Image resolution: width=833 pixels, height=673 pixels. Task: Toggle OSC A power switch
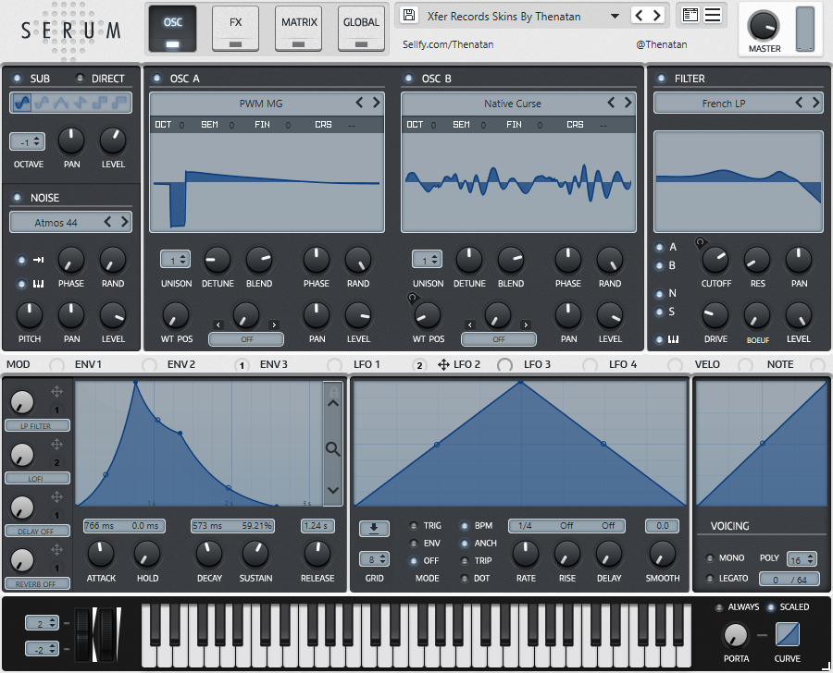(x=156, y=79)
